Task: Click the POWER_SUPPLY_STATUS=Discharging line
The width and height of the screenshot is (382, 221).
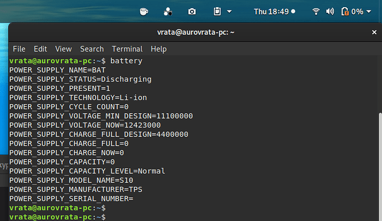Action: click(x=80, y=79)
